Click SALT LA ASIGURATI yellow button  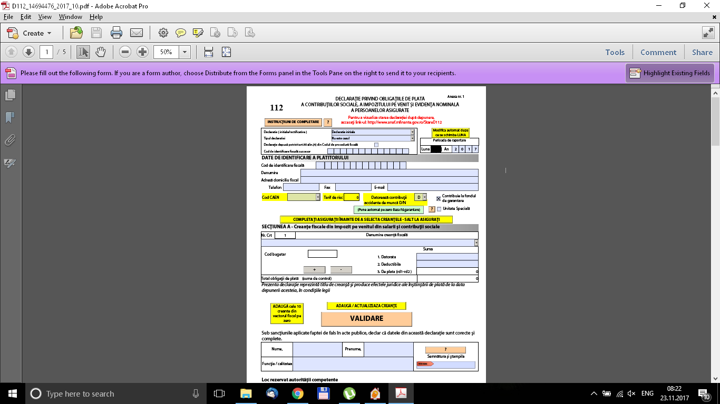(366, 219)
